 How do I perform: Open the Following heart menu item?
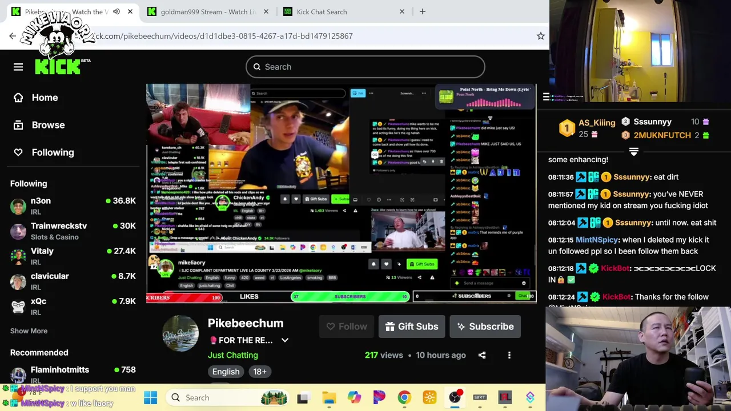tap(43, 152)
